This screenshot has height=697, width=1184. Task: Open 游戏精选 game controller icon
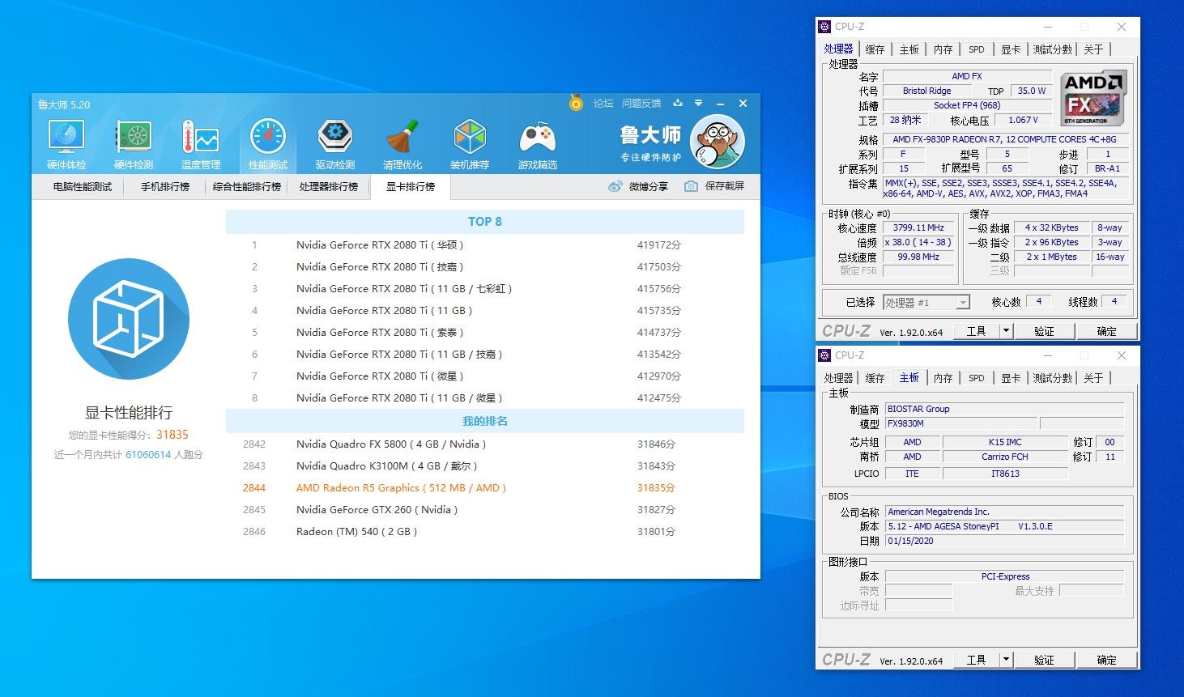coord(538,144)
